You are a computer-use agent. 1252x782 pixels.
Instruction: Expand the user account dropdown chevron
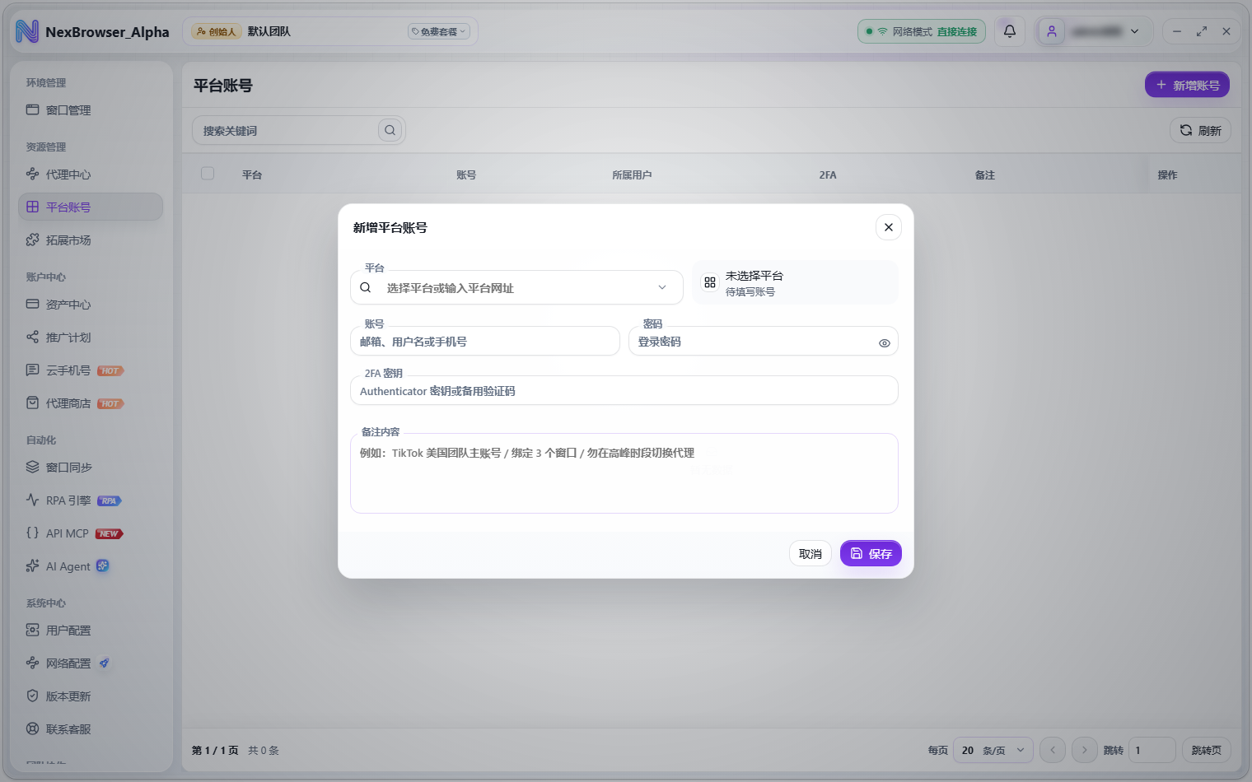1134,31
